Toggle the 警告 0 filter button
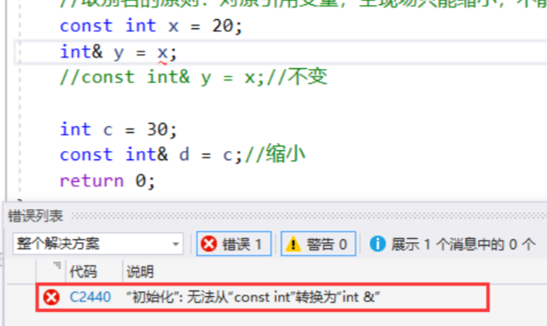 (318, 244)
